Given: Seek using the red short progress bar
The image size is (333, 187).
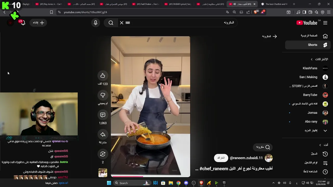Looking at the screenshot, I should (150, 177).
